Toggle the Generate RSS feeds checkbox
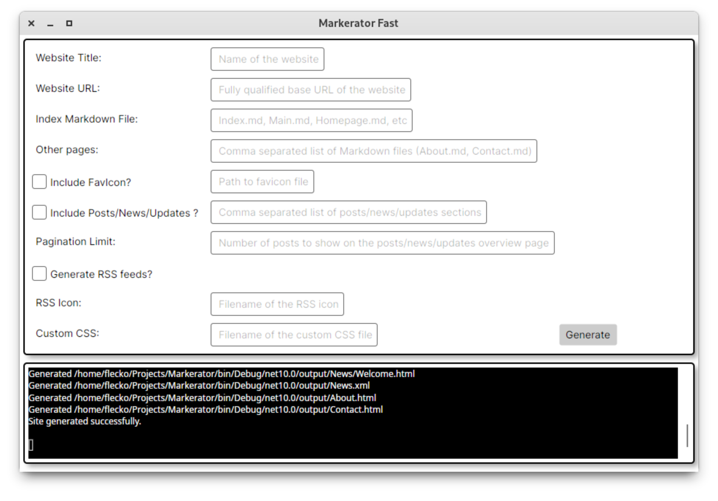 click(x=39, y=273)
